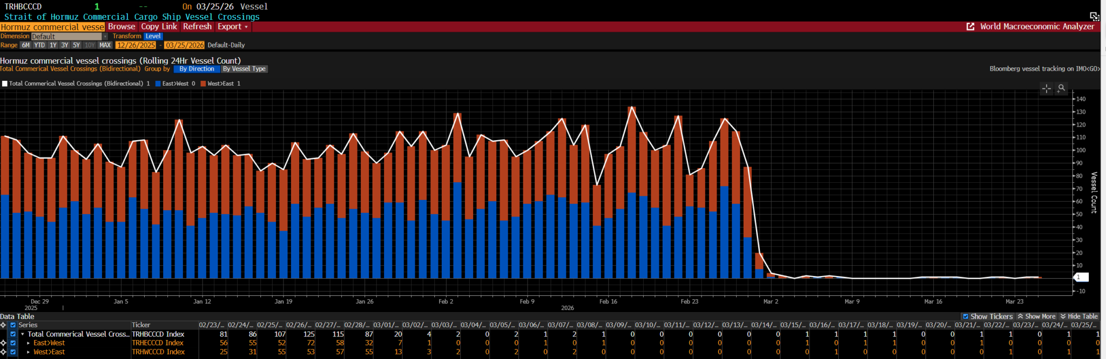This screenshot has width=1106, height=359.
Task: Activate the crosshair cursor chart tool
Action: [1047, 88]
